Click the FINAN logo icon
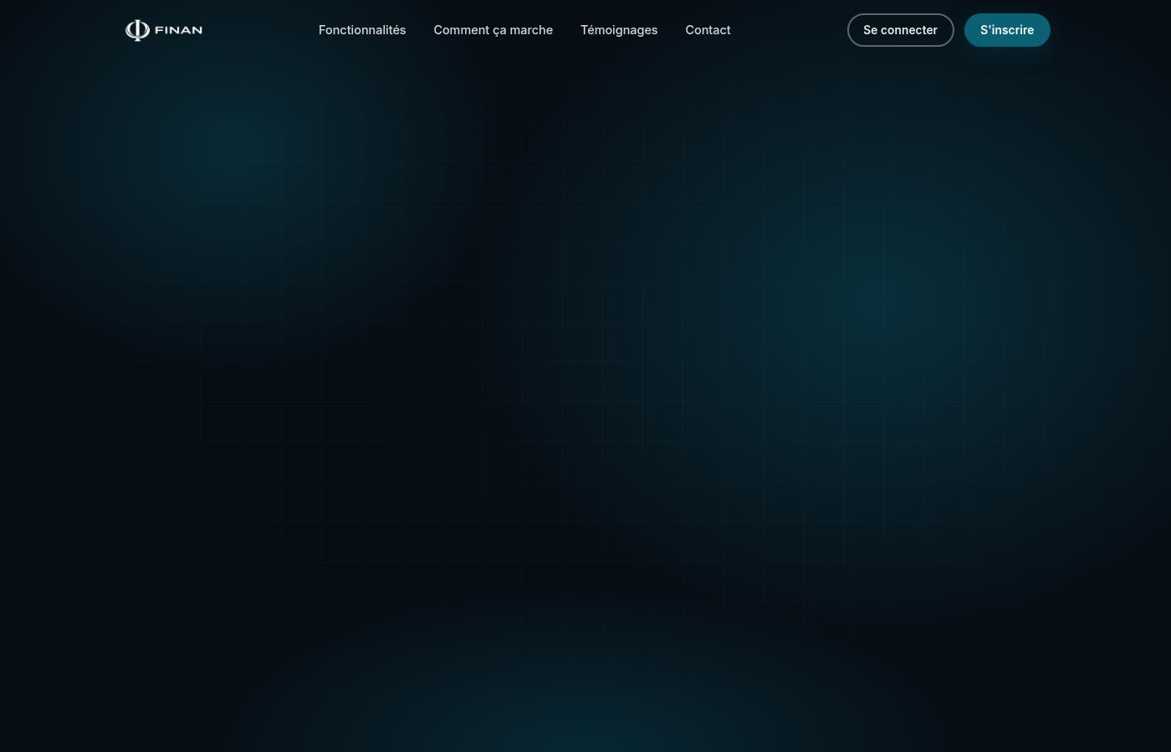Image resolution: width=1171 pixels, height=752 pixels. pos(137,30)
